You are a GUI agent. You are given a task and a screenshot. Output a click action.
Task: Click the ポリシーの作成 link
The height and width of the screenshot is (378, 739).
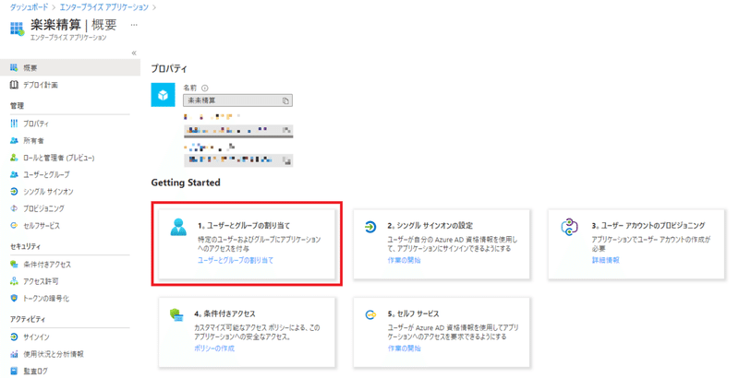(x=214, y=348)
